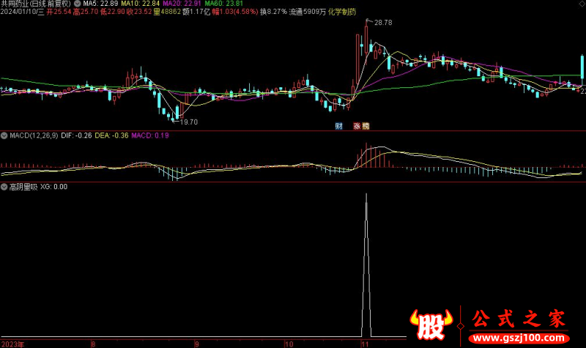Click the XG: 0.00 value
Viewport: 586px width, 348px height.
53,187
